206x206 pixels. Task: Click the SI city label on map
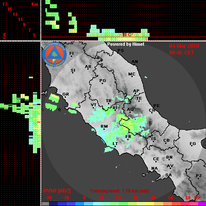[73, 70]
